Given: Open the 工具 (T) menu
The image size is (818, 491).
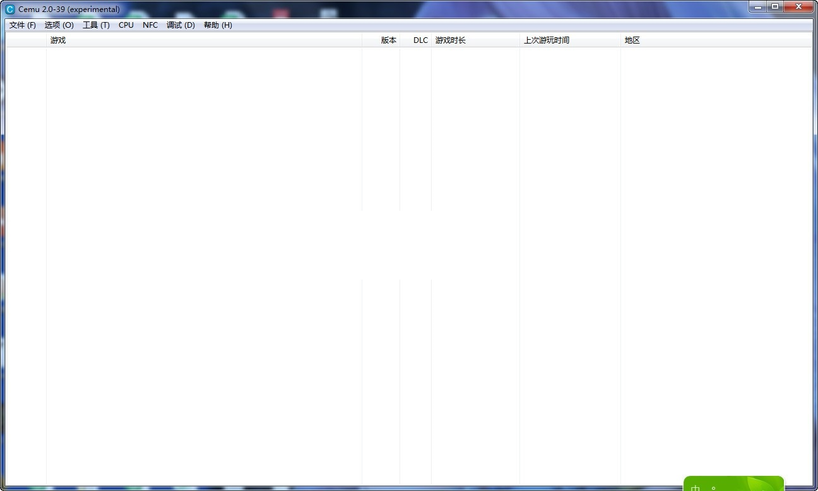Looking at the screenshot, I should [x=96, y=25].
